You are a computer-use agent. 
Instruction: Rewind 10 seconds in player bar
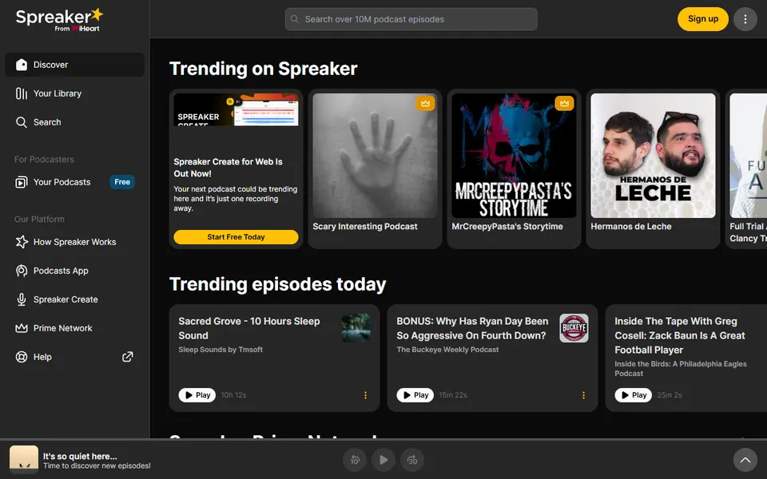coord(355,460)
